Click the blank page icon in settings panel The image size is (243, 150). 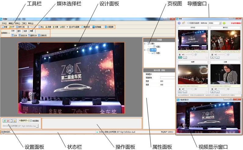pos(11,121)
